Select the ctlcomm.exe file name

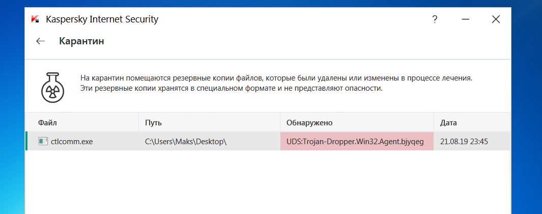tap(72, 141)
